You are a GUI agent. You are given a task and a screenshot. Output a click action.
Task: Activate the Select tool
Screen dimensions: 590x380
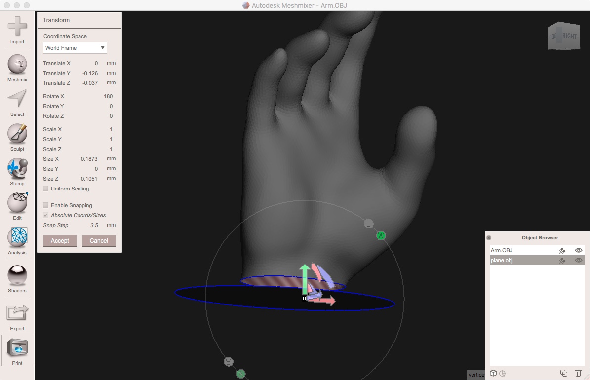(17, 103)
